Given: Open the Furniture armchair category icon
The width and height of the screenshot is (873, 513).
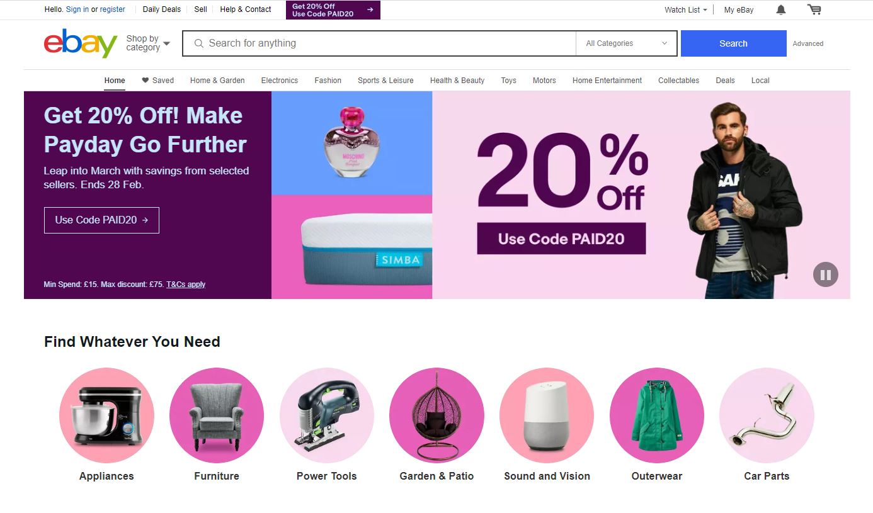Looking at the screenshot, I should [x=217, y=415].
